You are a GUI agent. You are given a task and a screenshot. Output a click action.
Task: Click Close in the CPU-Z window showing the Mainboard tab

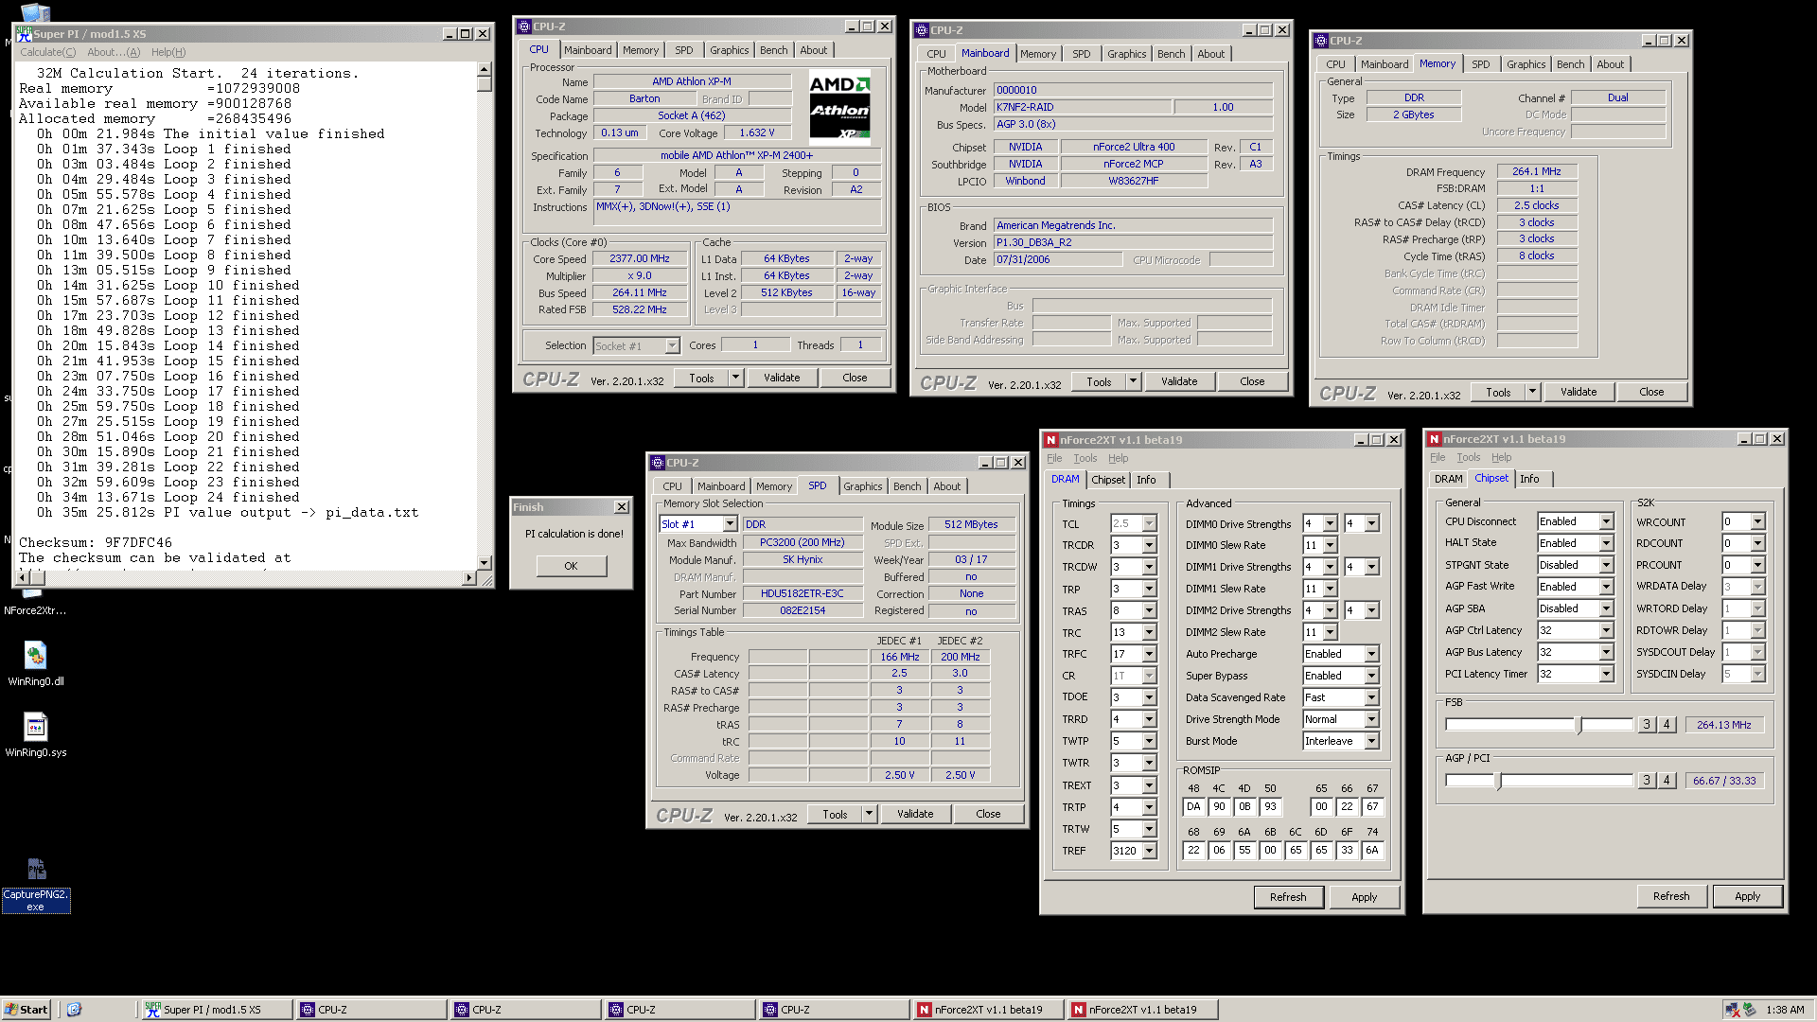pos(1252,381)
